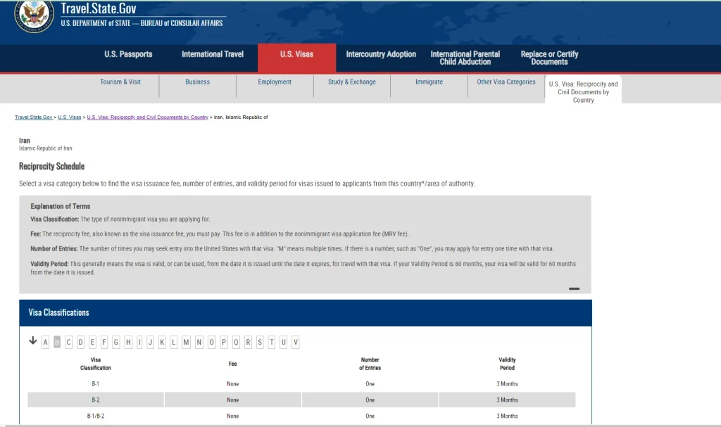Go to the Immigrate tab
This screenshot has height=427, width=721.
(429, 82)
